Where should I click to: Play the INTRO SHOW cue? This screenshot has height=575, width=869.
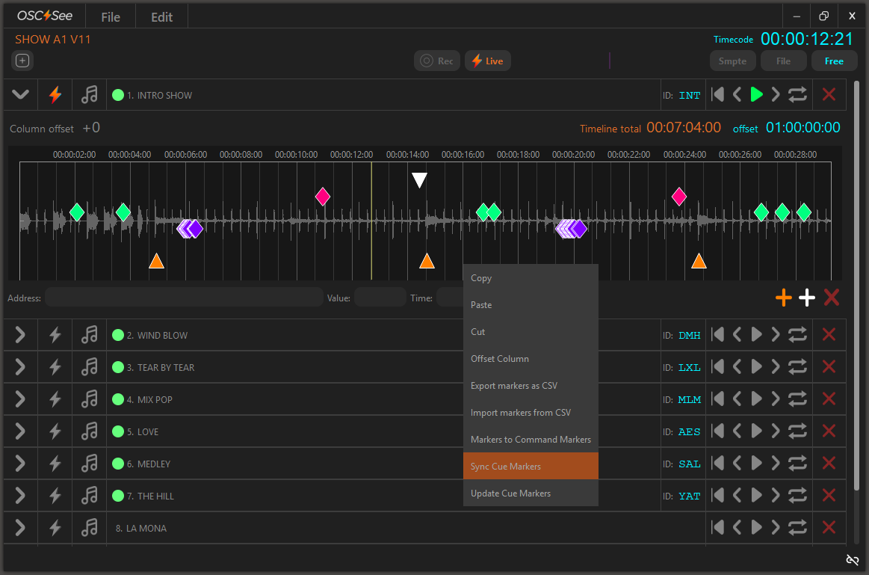(756, 95)
